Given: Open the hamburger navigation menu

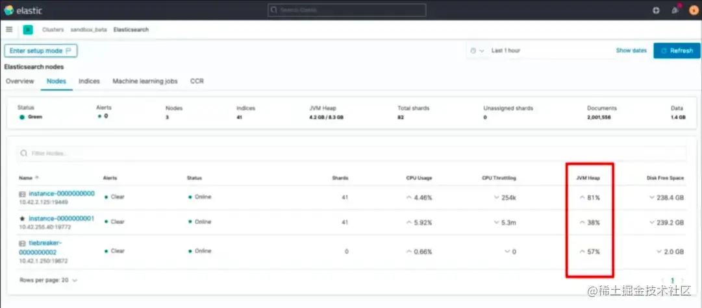Looking at the screenshot, I should [x=9, y=30].
